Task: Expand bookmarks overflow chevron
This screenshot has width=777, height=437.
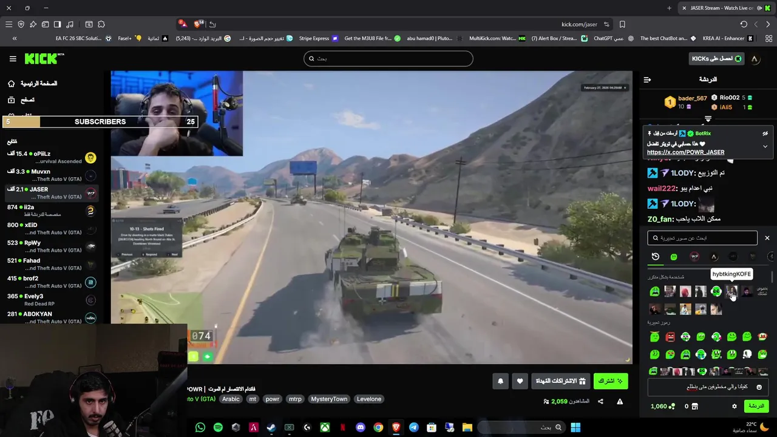Action: pyautogui.click(x=15, y=38)
